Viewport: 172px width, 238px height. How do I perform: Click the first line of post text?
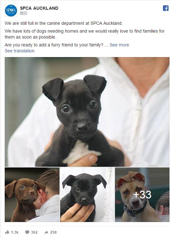point(64,24)
